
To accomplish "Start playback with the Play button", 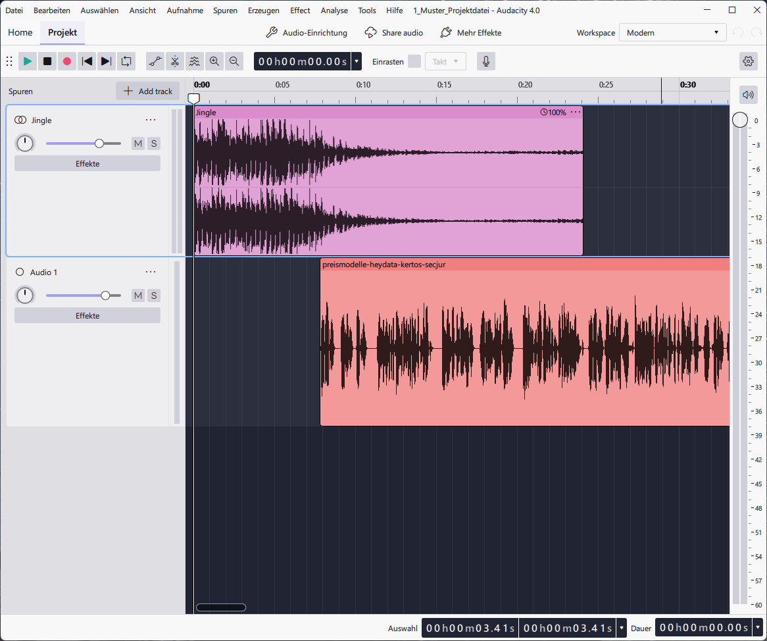I will click(x=28, y=61).
